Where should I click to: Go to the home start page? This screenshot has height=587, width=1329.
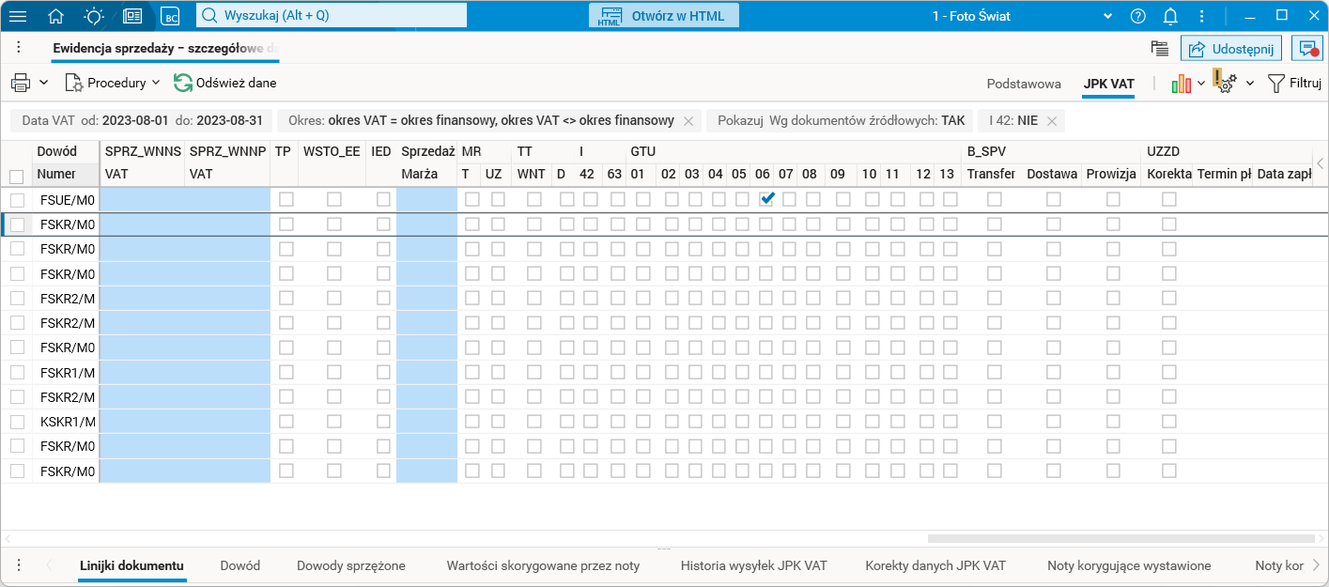[56, 16]
